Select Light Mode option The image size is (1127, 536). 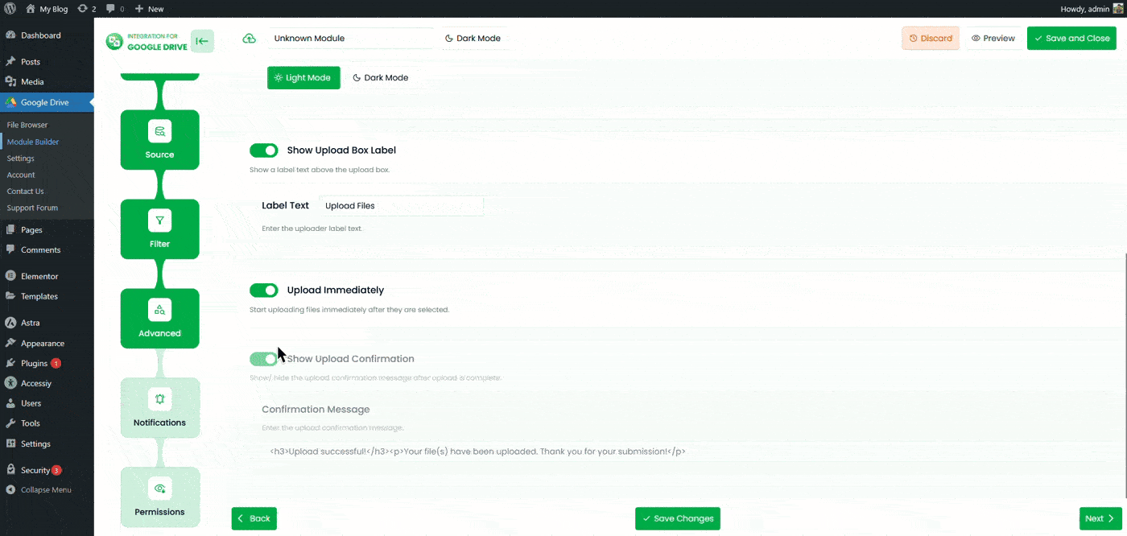tap(303, 78)
